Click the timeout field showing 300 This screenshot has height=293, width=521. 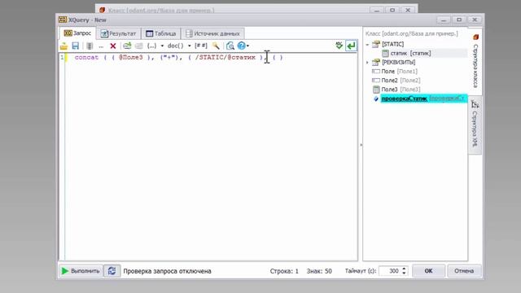(390, 271)
